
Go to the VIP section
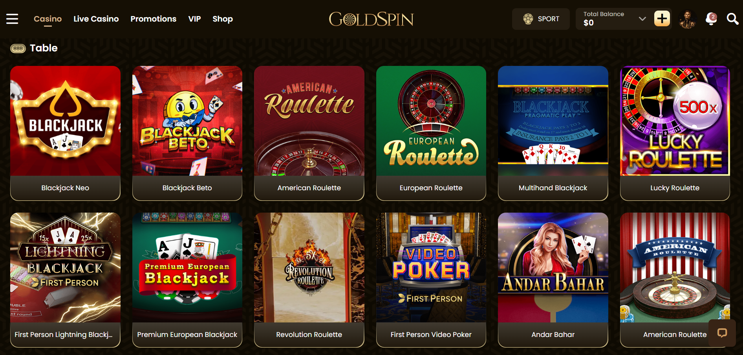[x=194, y=19]
